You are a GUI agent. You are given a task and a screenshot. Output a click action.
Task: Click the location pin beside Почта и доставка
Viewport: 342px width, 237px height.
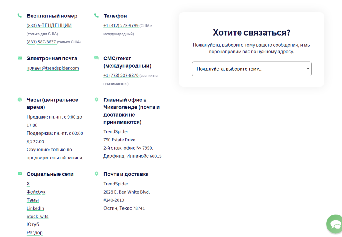point(96,174)
